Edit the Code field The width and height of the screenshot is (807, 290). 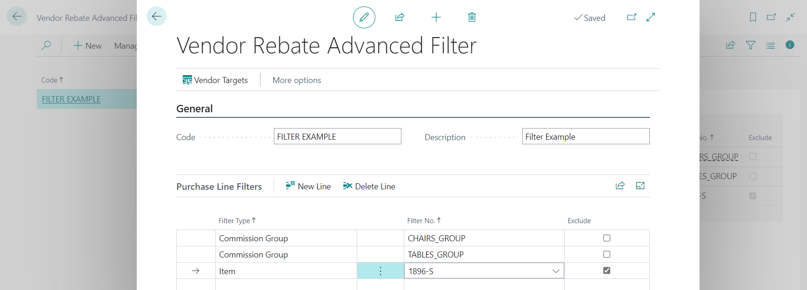click(x=337, y=136)
